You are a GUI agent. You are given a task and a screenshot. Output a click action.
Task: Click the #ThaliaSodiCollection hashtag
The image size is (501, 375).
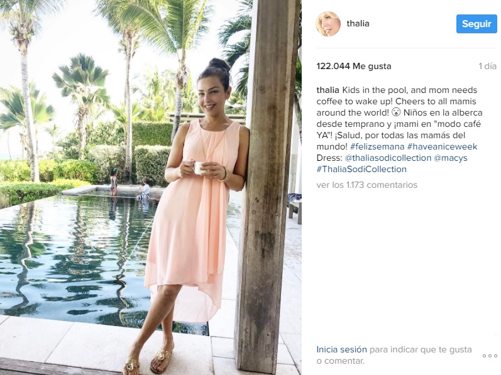361,169
